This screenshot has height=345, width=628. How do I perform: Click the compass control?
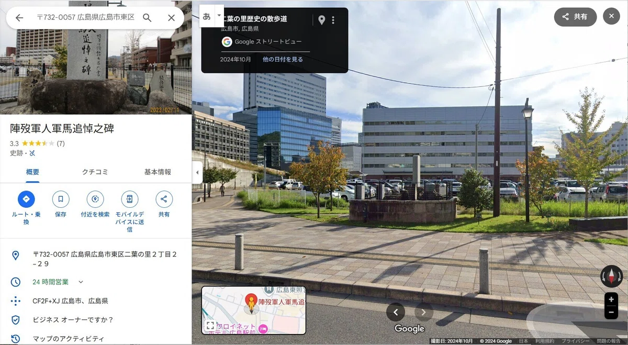(611, 276)
